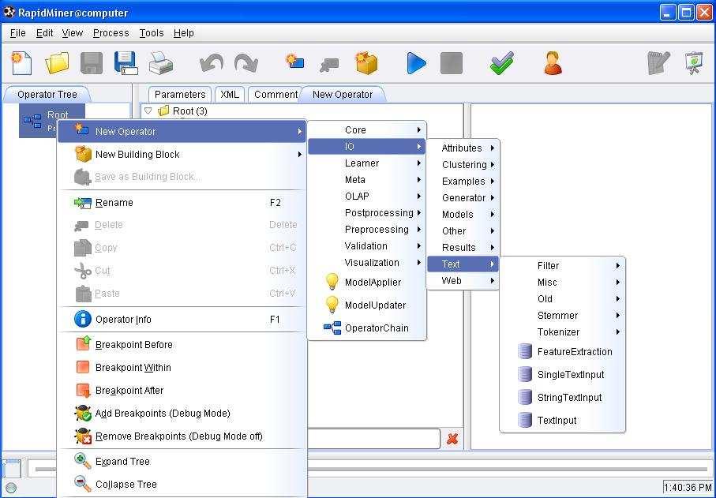Click the orange user expert-mode icon
This screenshot has width=716, height=498.
pyautogui.click(x=553, y=63)
